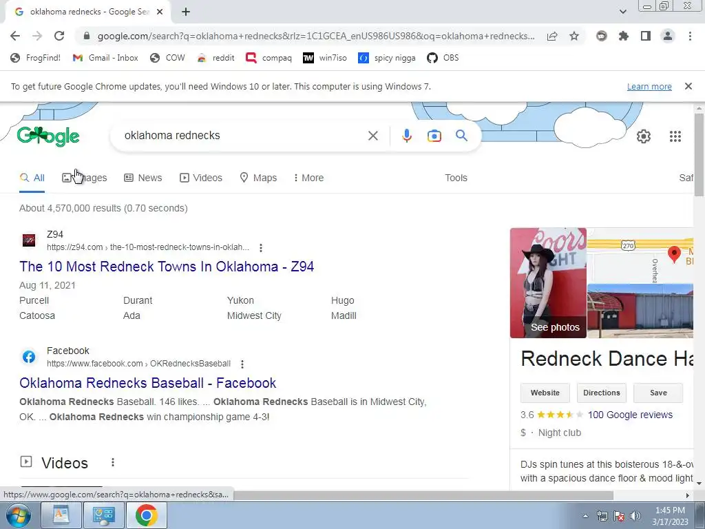Viewport: 705px width, 529px height.
Task: Click the extension icon beside the star
Action: [x=602, y=36]
